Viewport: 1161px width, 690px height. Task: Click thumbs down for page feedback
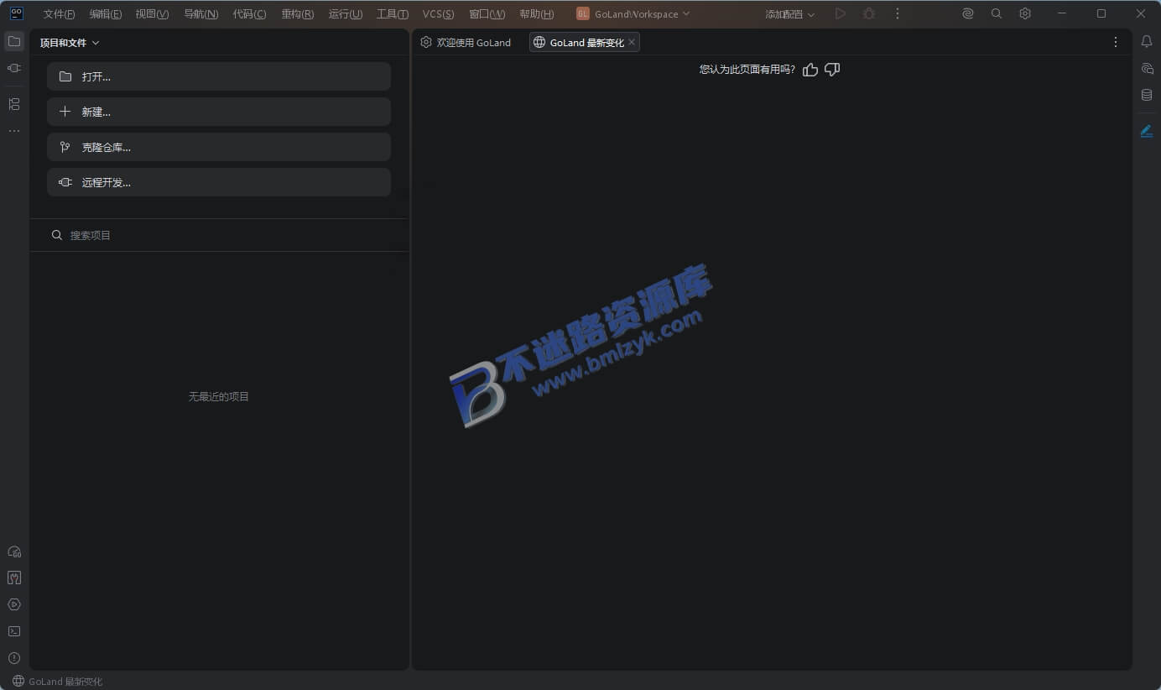(x=832, y=70)
